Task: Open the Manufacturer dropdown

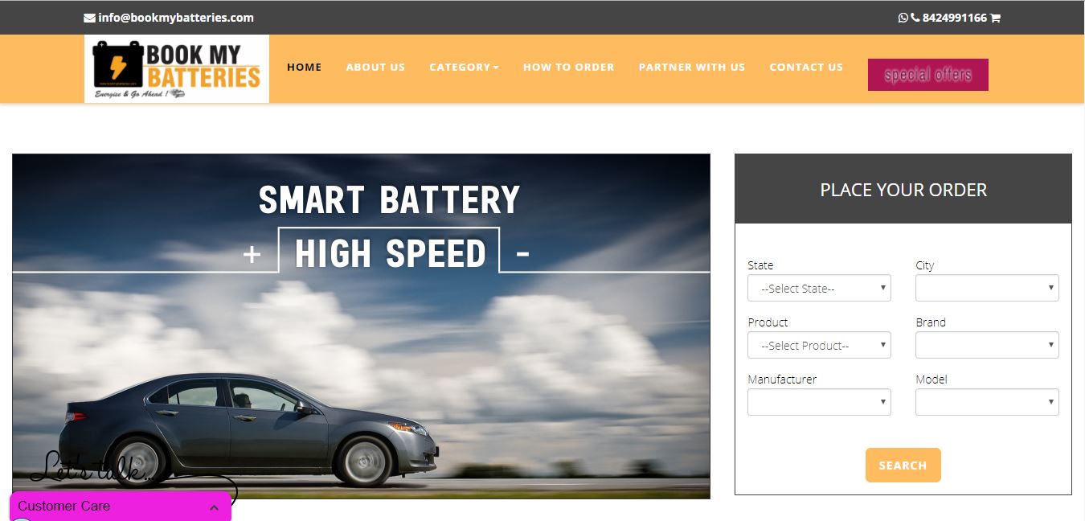Action: [x=819, y=403]
